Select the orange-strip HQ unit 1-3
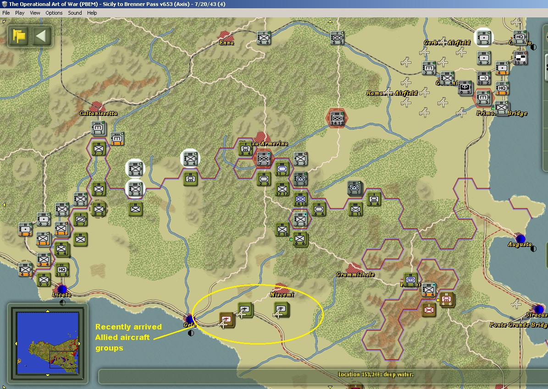The image size is (548, 389). pyautogui.click(x=502, y=88)
